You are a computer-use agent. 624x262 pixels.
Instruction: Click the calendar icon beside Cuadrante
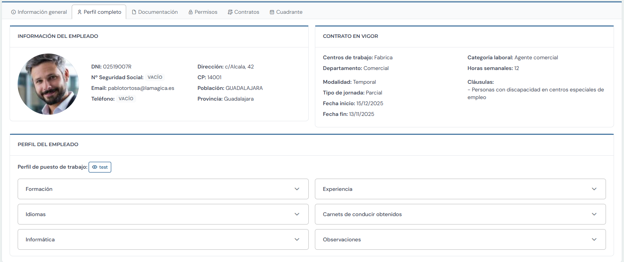[272, 12]
